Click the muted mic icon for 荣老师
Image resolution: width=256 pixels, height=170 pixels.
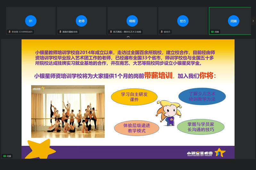point(10,32)
